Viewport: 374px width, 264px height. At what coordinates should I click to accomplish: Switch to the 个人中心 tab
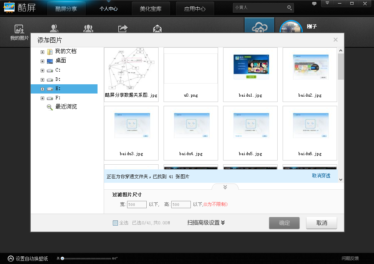point(109,8)
